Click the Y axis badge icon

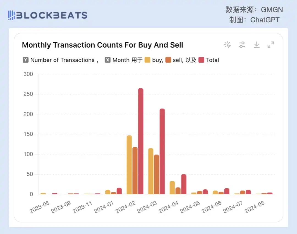click(26, 60)
